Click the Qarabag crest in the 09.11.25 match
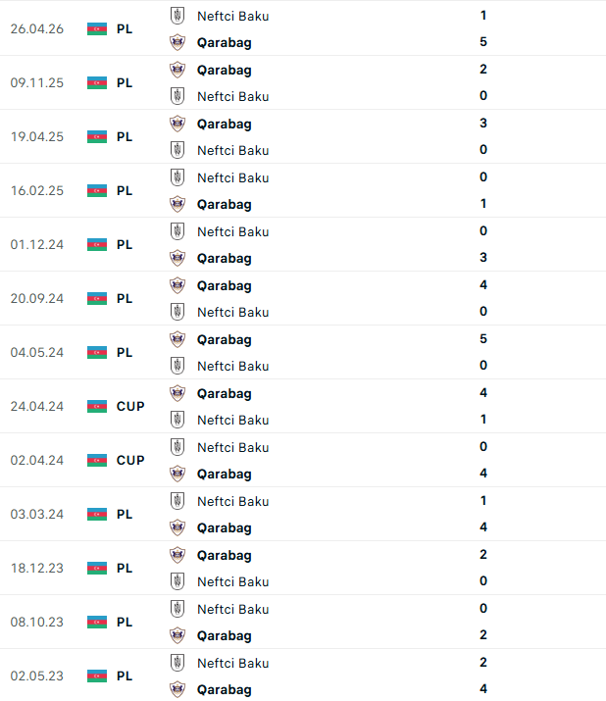 [x=177, y=70]
